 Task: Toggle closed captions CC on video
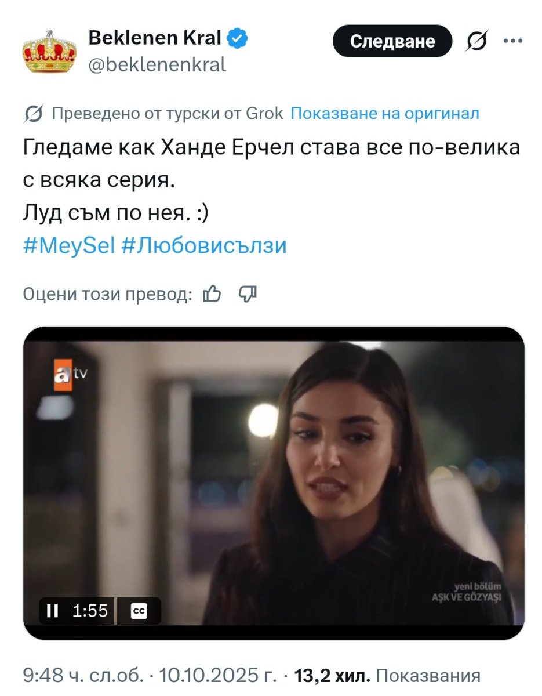pos(139,611)
